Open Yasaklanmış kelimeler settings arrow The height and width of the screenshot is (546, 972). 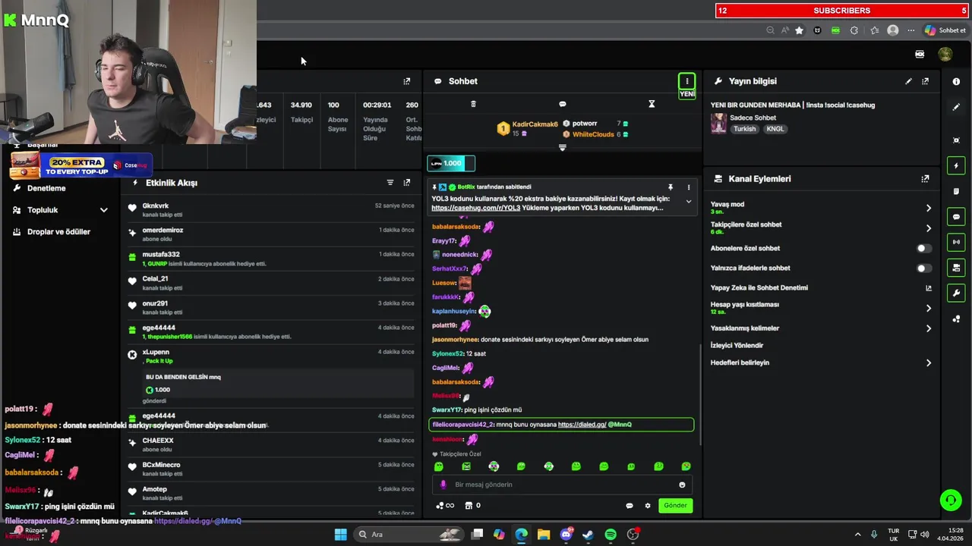point(928,328)
